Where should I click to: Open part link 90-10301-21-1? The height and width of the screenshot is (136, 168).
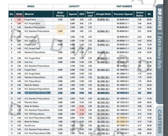(x=103, y=58)
